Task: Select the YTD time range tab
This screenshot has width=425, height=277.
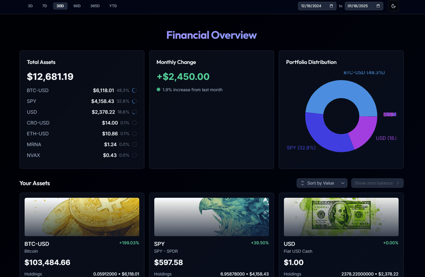Action: point(113,6)
